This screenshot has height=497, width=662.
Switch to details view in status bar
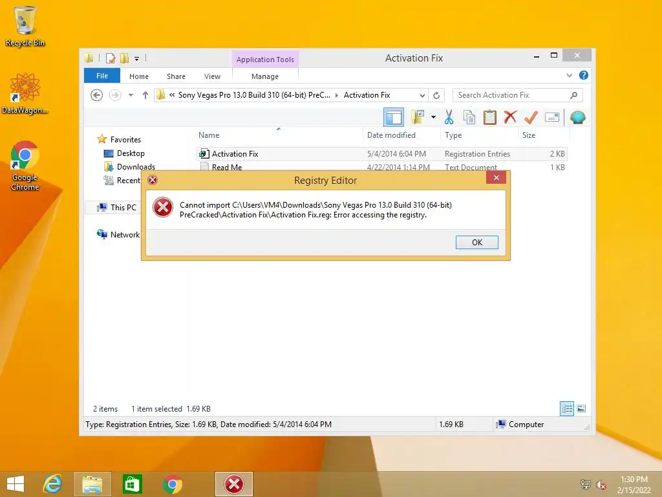(566, 409)
